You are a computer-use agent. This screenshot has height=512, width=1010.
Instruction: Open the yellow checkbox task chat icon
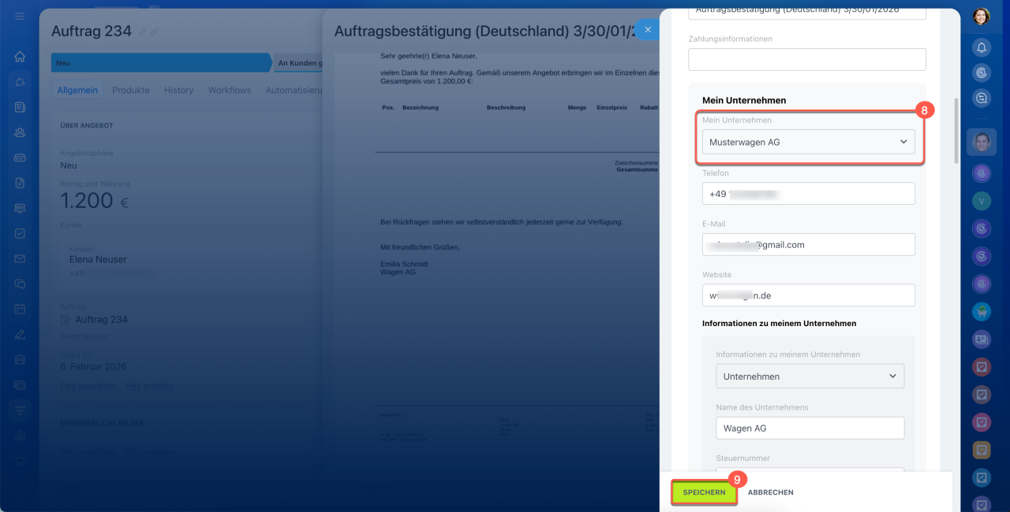pyautogui.click(x=982, y=451)
